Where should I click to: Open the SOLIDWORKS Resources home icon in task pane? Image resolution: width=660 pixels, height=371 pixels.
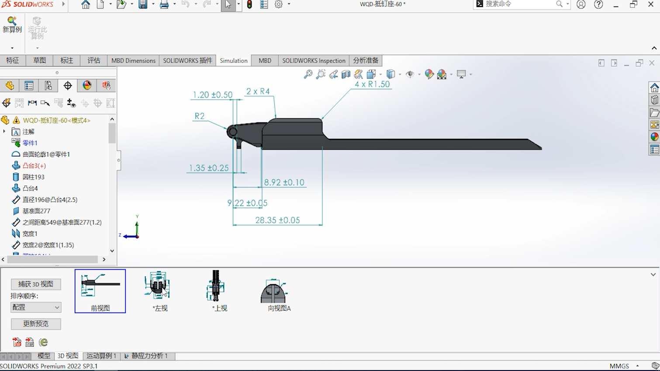click(654, 87)
